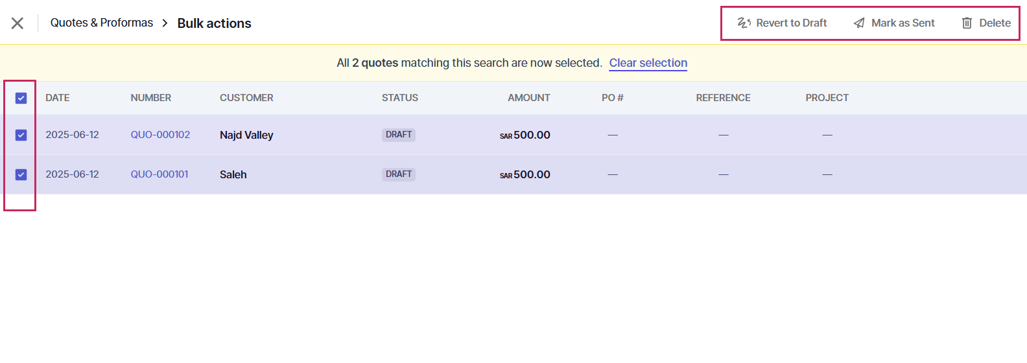Toggle the select-all header checkbox
The image size is (1027, 363).
(x=21, y=98)
